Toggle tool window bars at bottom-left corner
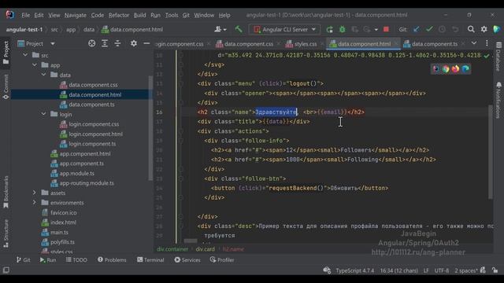 (6, 270)
